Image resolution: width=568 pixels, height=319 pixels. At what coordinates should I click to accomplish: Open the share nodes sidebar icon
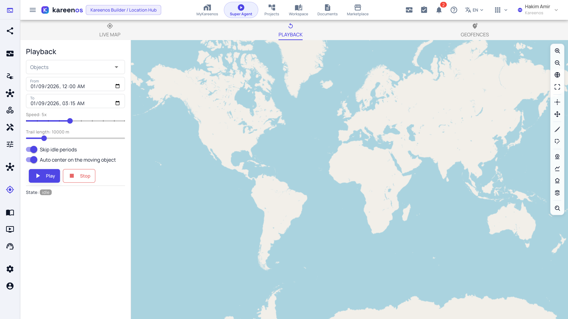[10, 31]
